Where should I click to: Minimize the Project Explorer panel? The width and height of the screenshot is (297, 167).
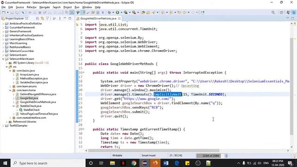coord(65,18)
